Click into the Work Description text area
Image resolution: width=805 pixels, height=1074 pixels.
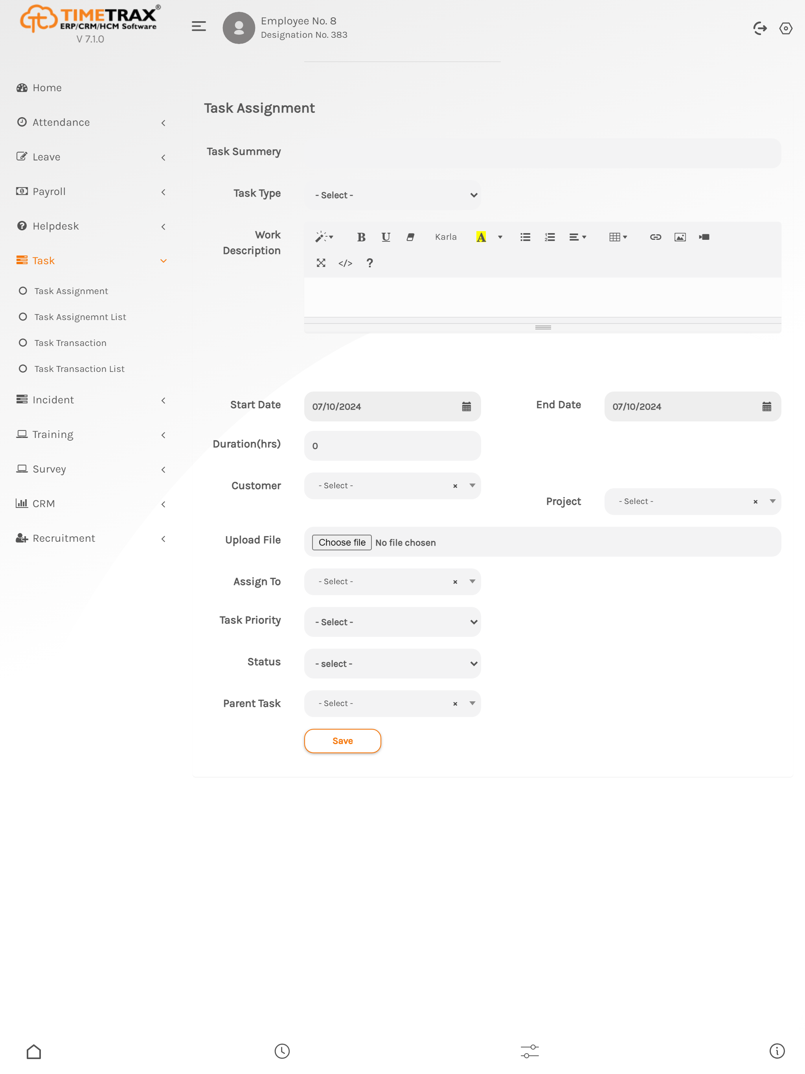(543, 297)
